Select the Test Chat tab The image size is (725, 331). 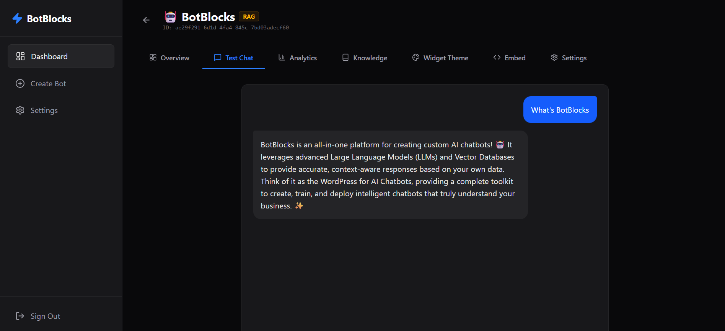[233, 58]
